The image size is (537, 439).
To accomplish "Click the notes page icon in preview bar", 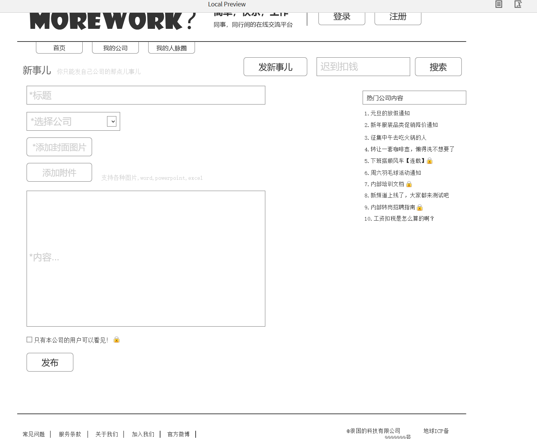I will (x=498, y=4).
